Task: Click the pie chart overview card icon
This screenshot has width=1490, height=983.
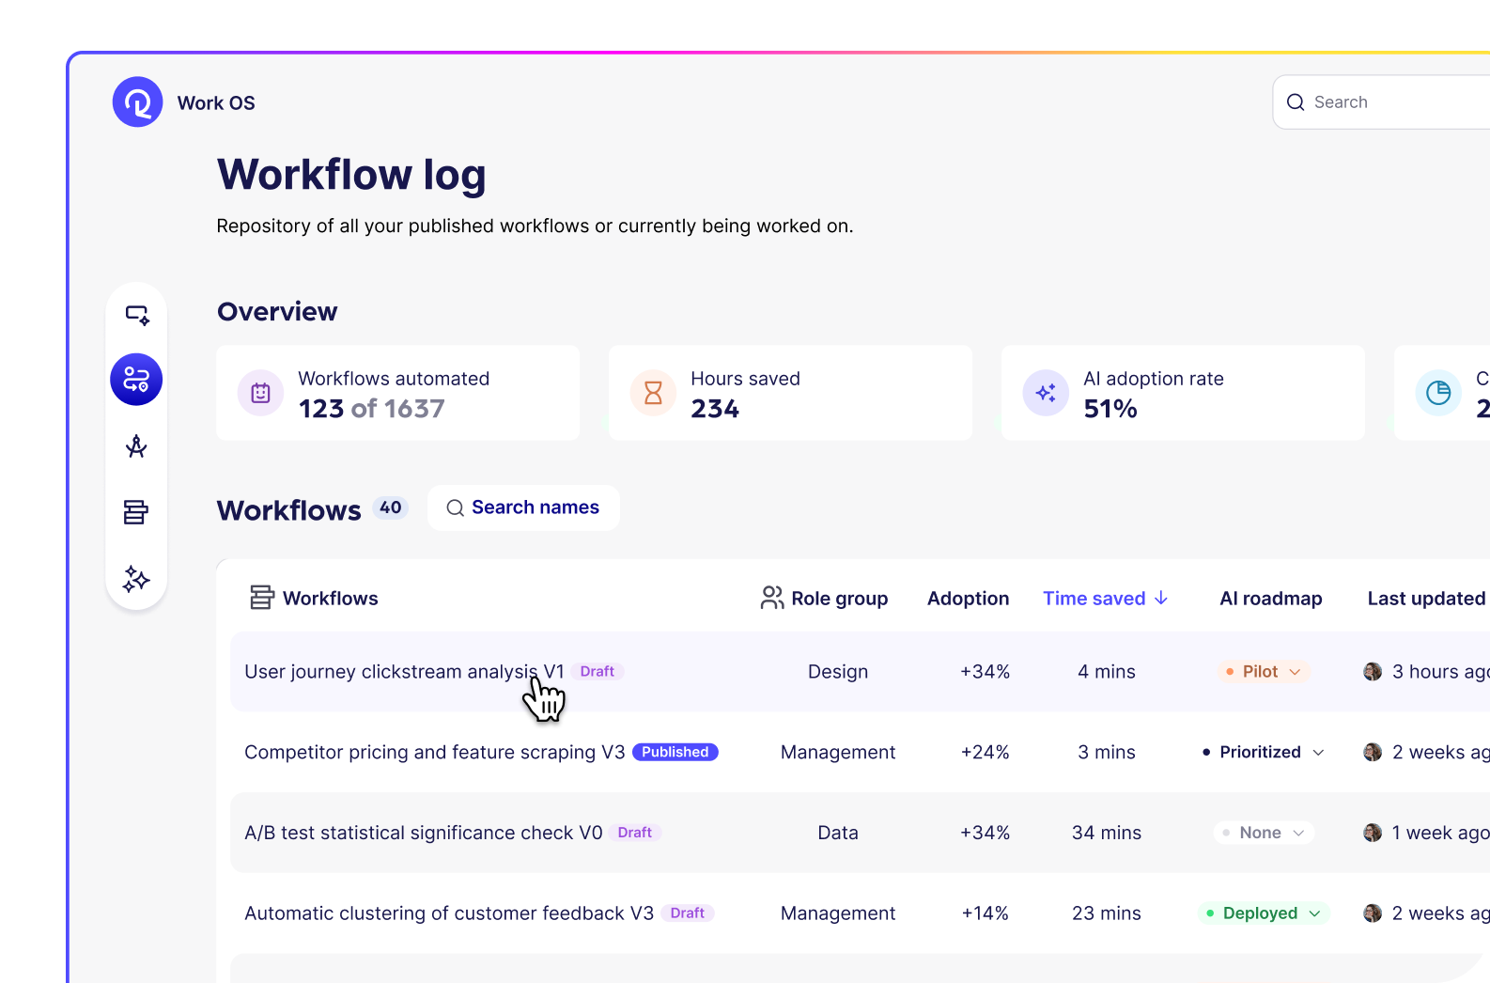Action: (1438, 393)
